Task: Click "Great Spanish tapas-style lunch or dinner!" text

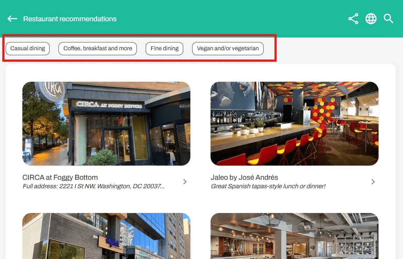Action: pos(268,186)
